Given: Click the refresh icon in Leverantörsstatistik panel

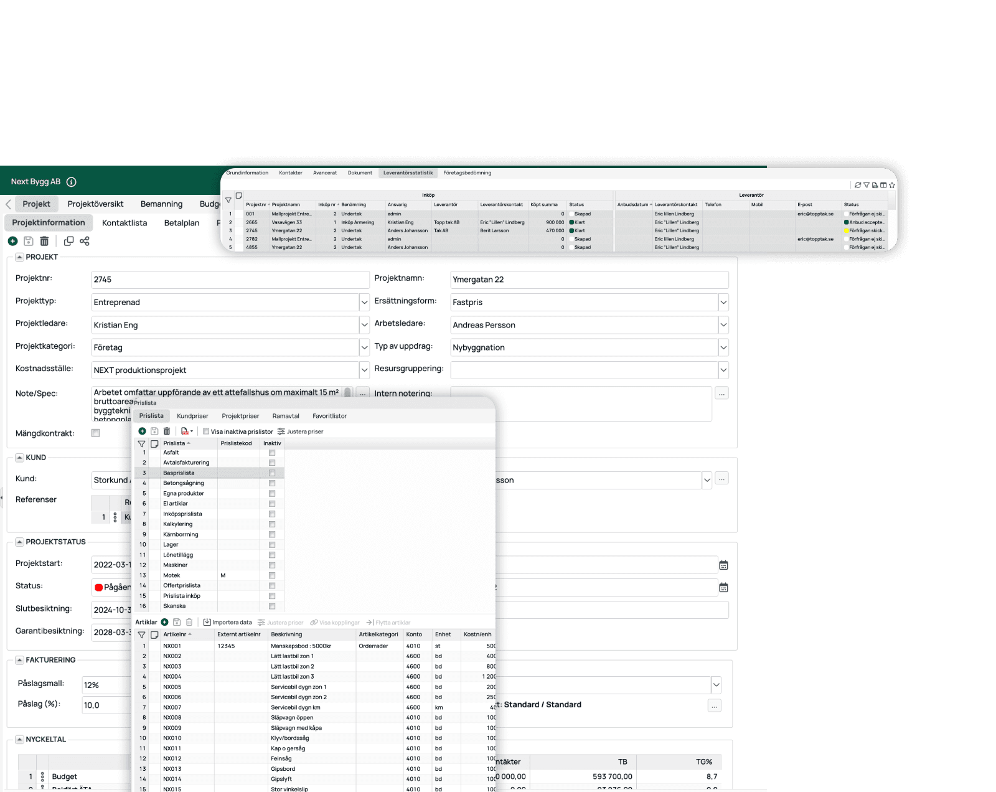Looking at the screenshot, I should coord(858,185).
